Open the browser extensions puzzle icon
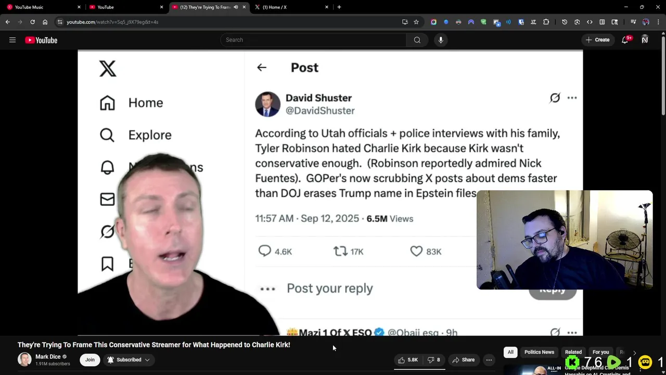The width and height of the screenshot is (666, 375). (x=546, y=22)
